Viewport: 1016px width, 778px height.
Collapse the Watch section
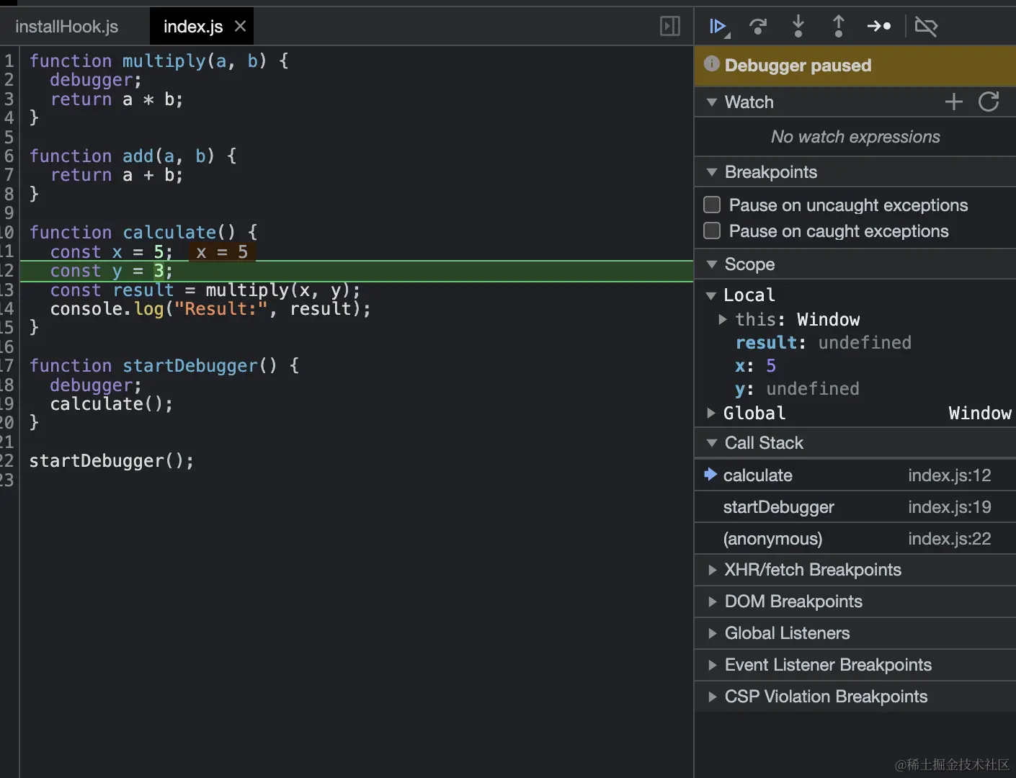[x=712, y=102]
